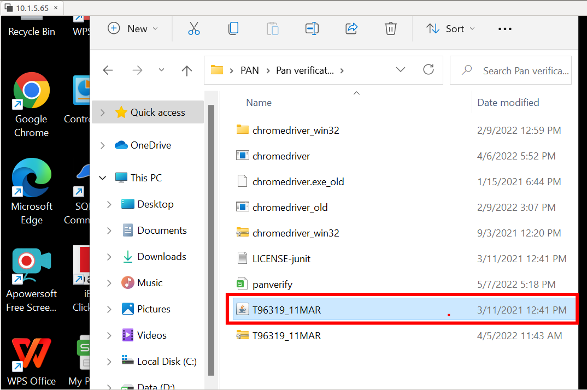Go forward with the right arrow
587x390 pixels.
pos(137,70)
